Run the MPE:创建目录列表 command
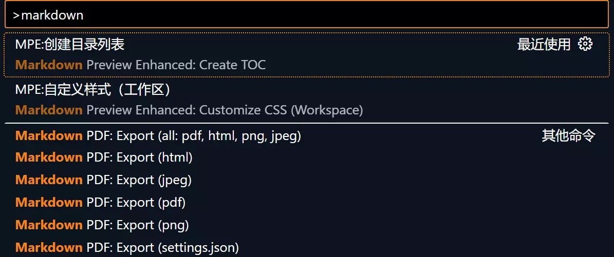 pos(70,45)
